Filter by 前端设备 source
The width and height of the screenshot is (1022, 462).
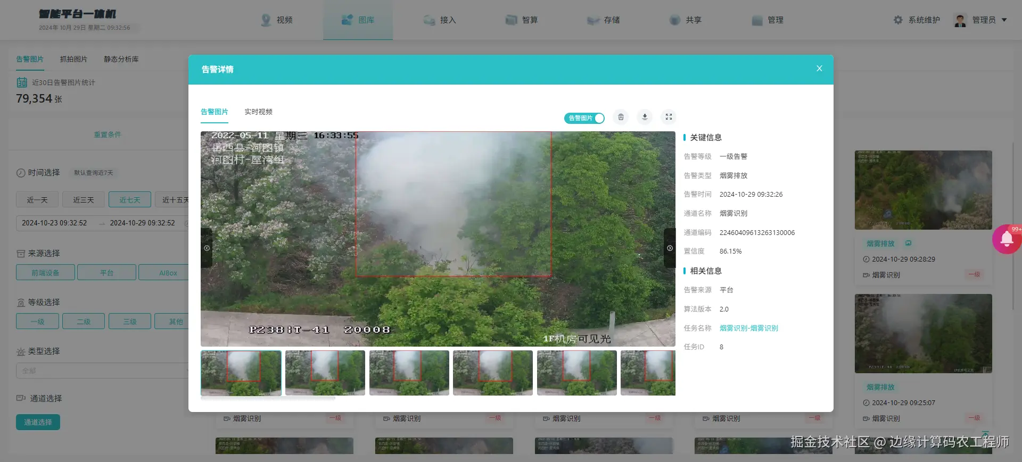45,272
